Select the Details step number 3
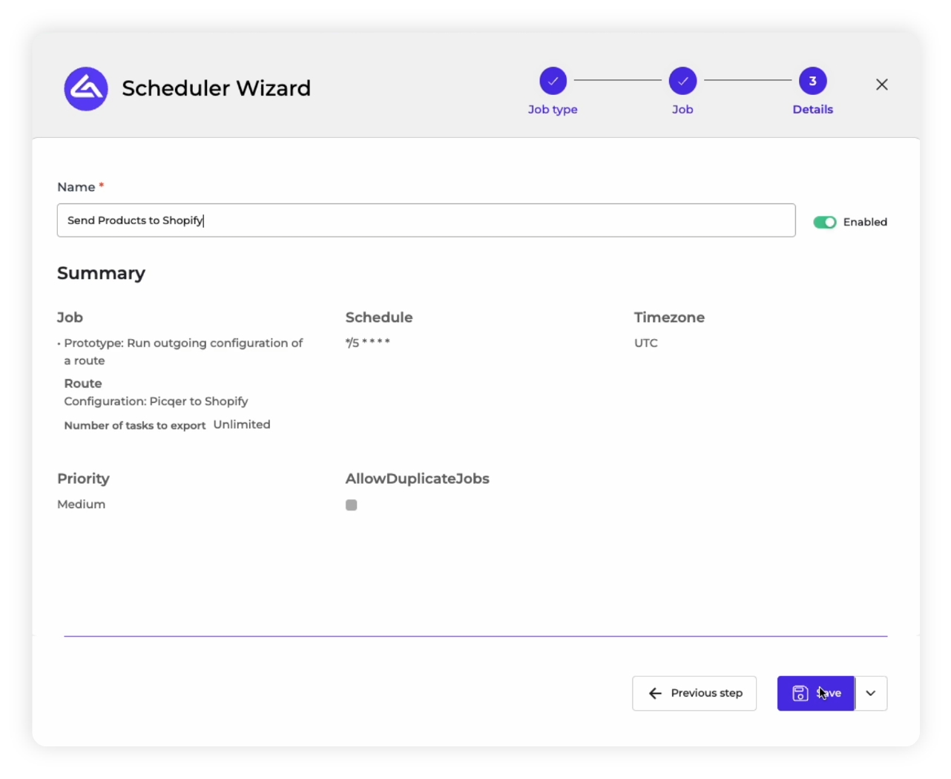Viewport: 951px width, 779px height. click(x=812, y=81)
